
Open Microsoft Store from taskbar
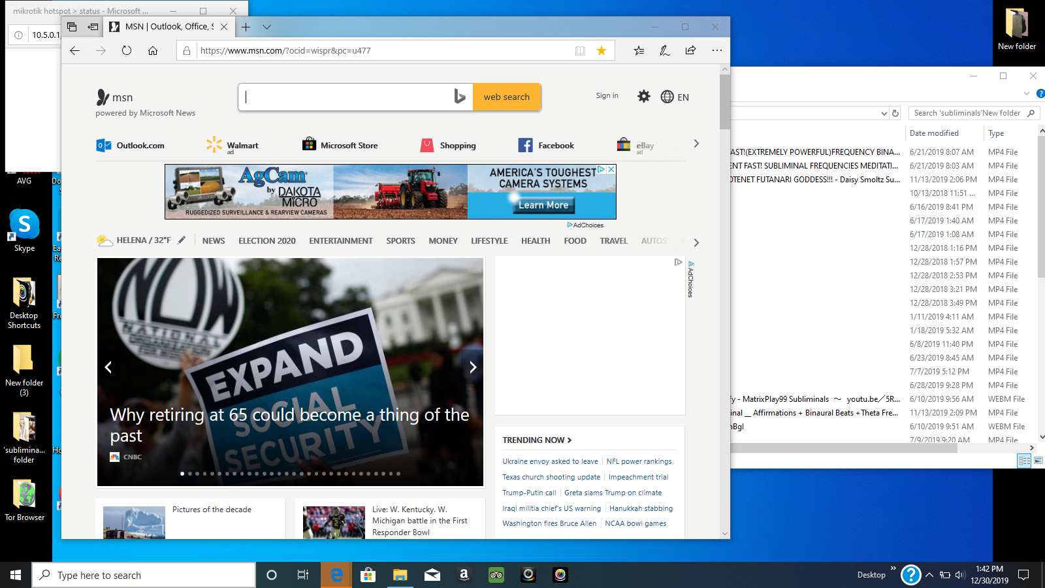(368, 575)
